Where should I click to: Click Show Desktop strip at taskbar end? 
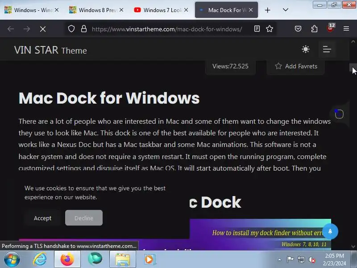(354, 260)
